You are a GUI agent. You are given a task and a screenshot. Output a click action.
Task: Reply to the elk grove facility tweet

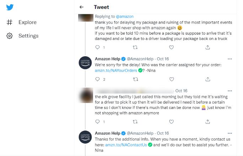[98, 121]
